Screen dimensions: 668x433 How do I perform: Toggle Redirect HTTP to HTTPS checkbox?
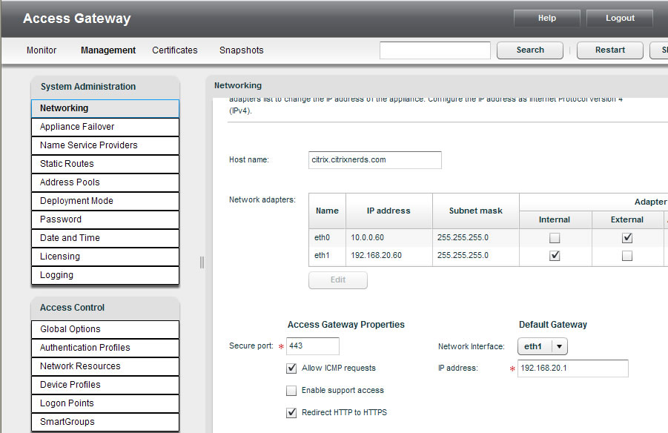pyautogui.click(x=291, y=412)
